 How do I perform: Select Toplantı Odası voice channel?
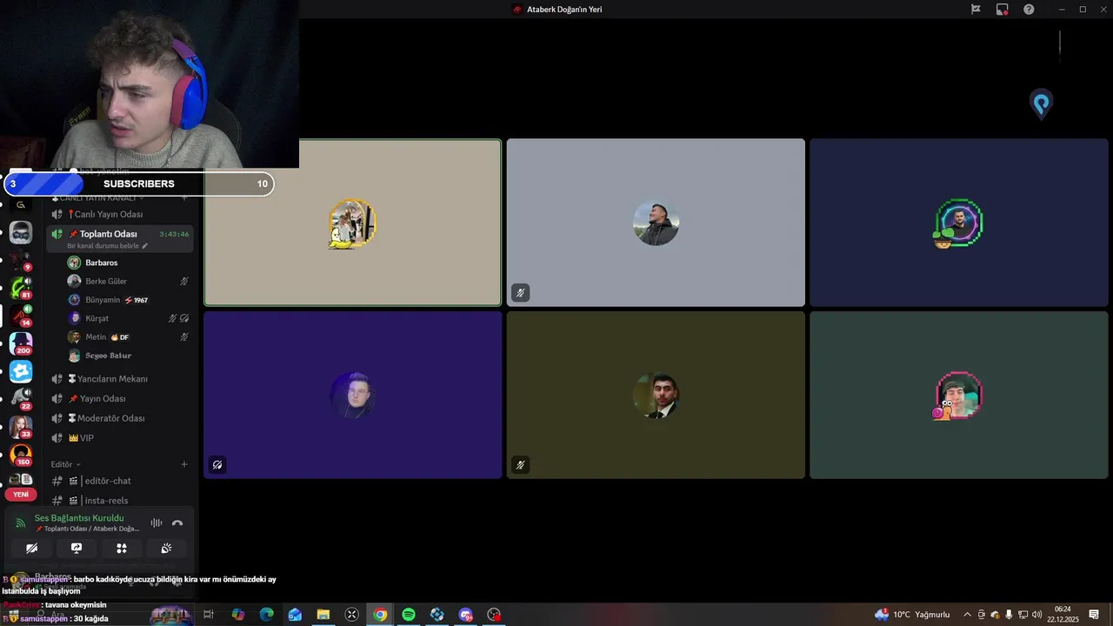(120, 237)
